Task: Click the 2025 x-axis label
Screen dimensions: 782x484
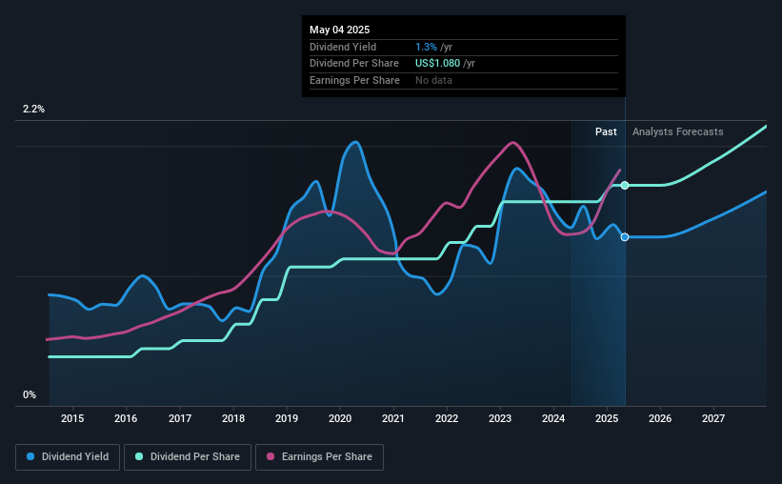Action: coord(607,418)
